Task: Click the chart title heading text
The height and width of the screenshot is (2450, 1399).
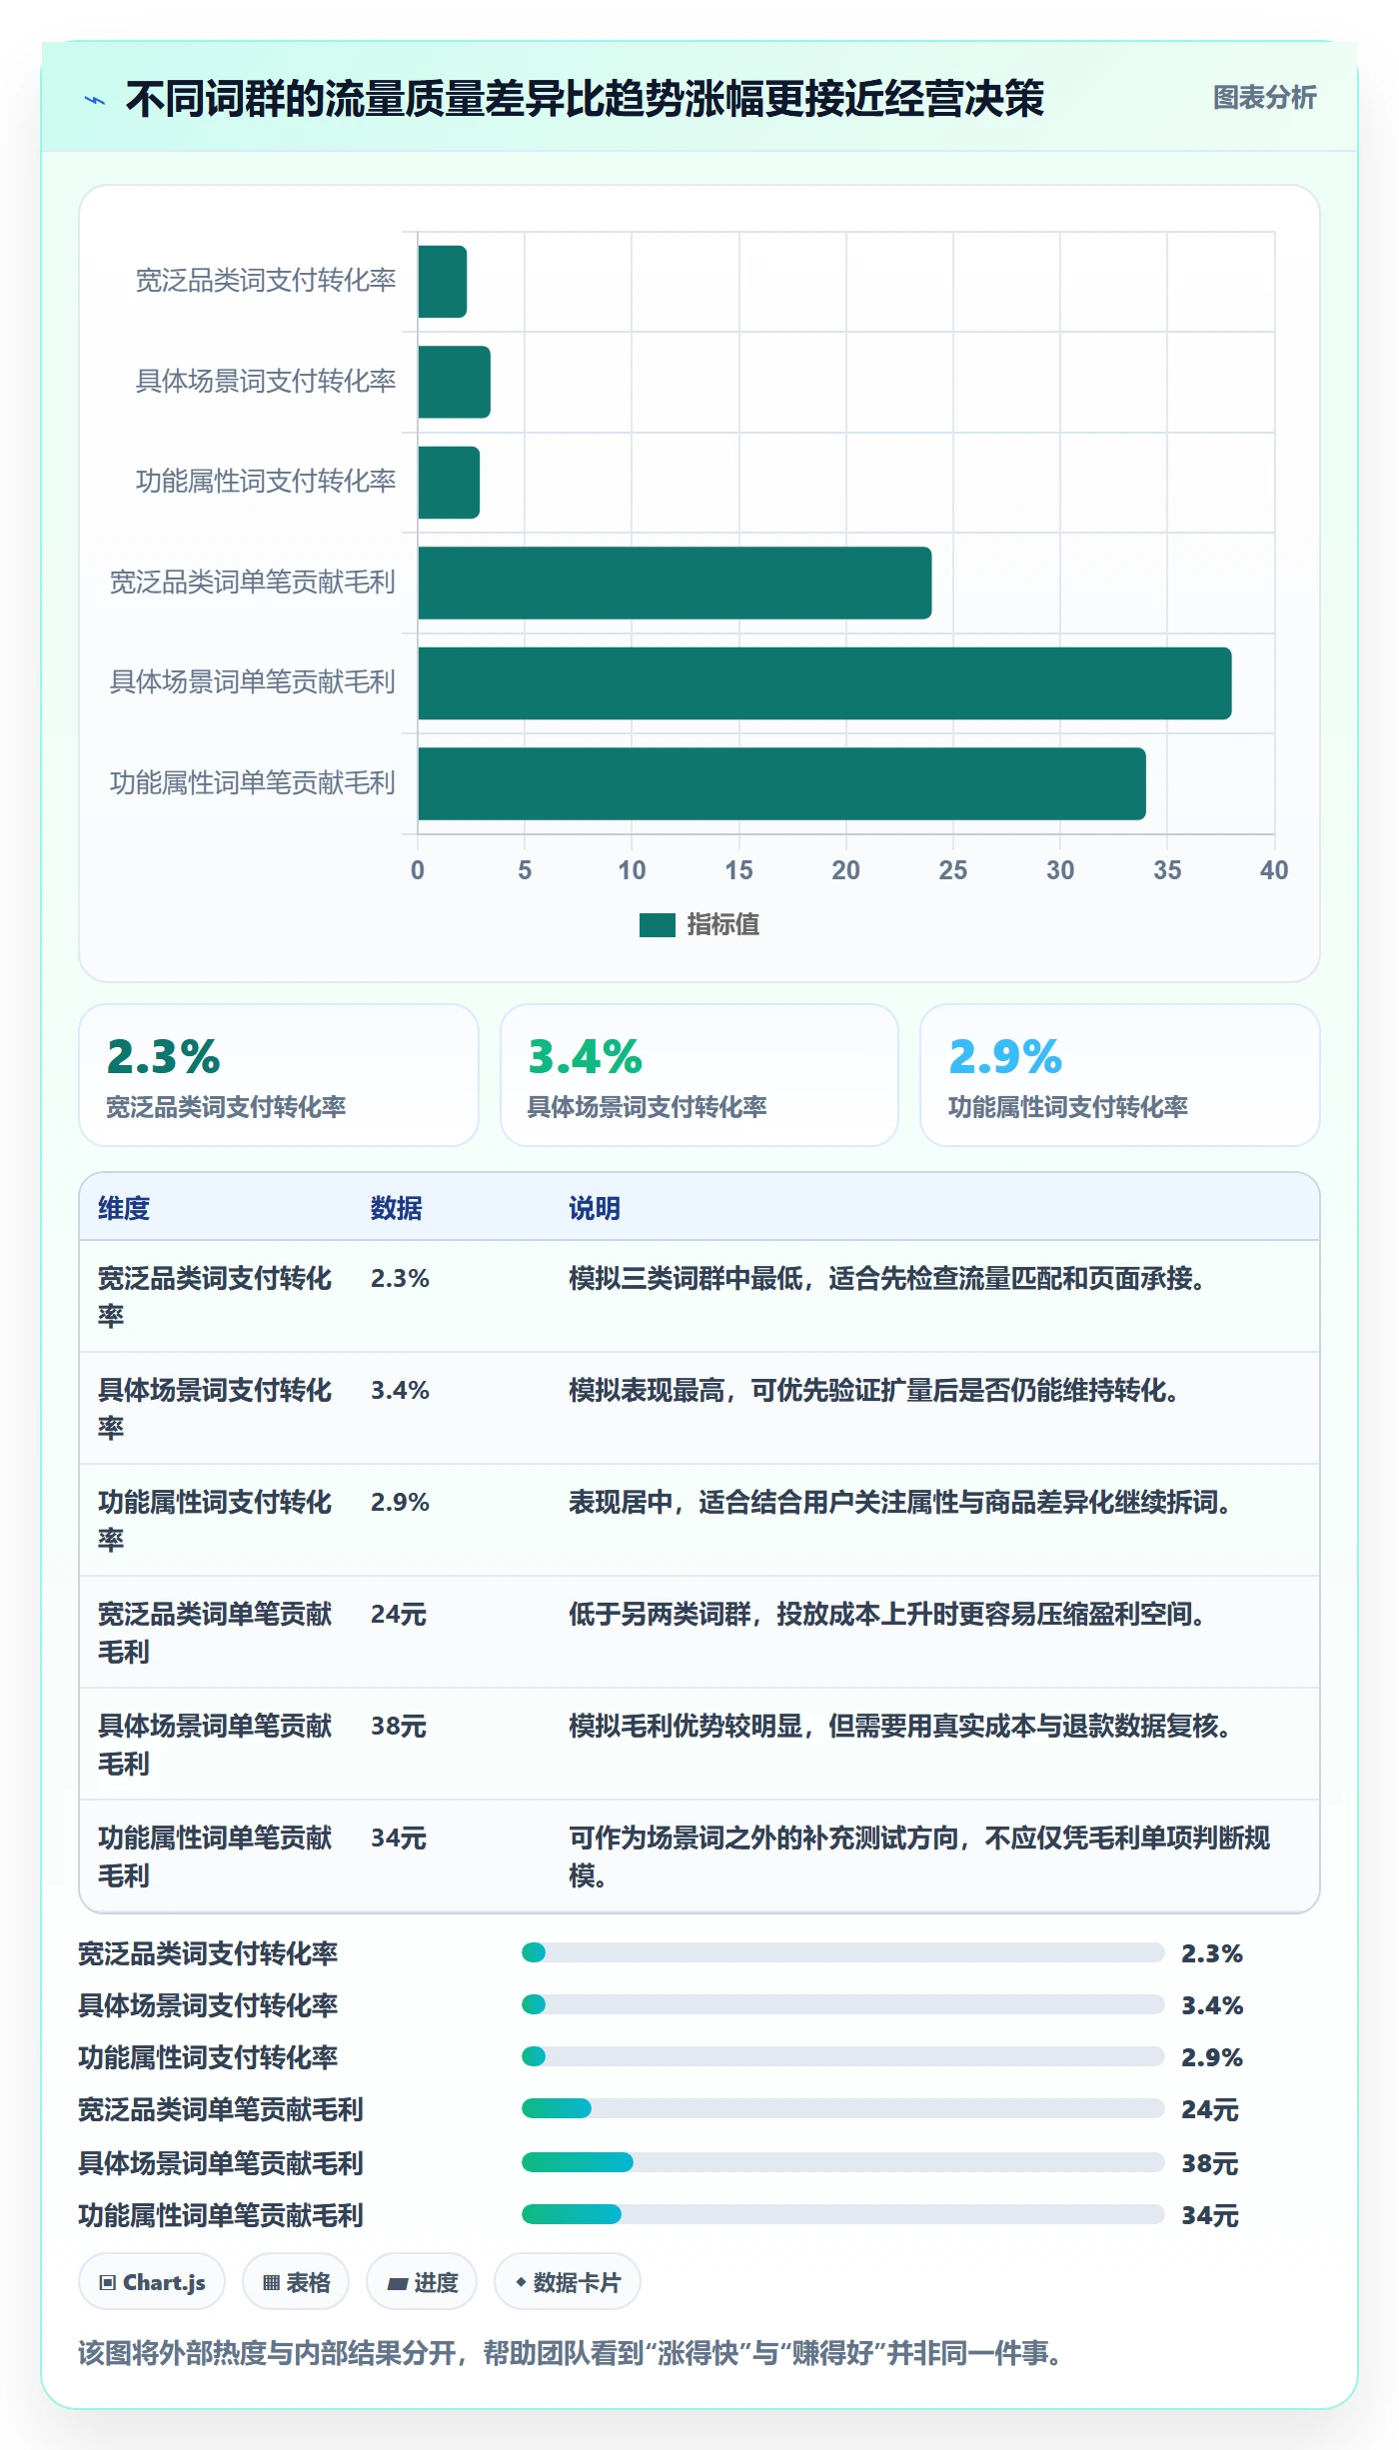Action: pyautogui.click(x=585, y=99)
